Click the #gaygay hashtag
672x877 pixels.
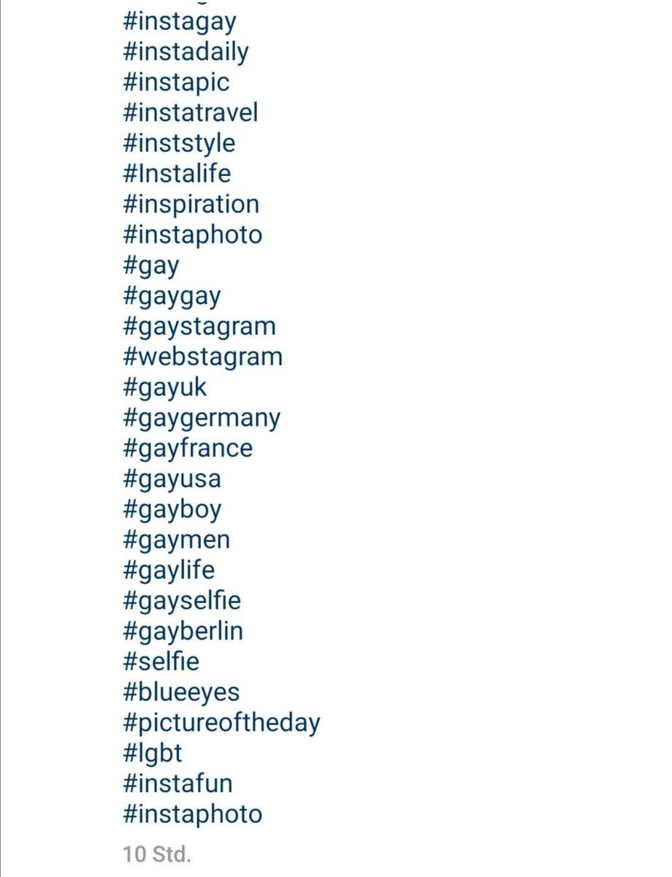coord(172,297)
